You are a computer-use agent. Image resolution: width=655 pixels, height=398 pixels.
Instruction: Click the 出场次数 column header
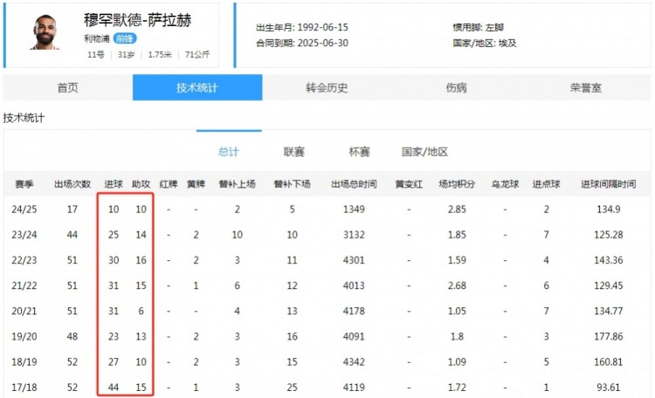72,185
